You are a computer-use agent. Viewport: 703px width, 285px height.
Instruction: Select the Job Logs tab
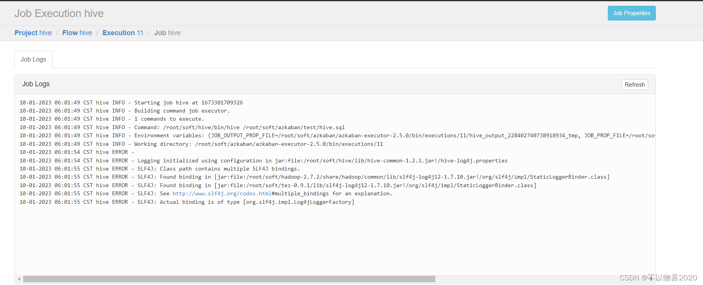33,59
